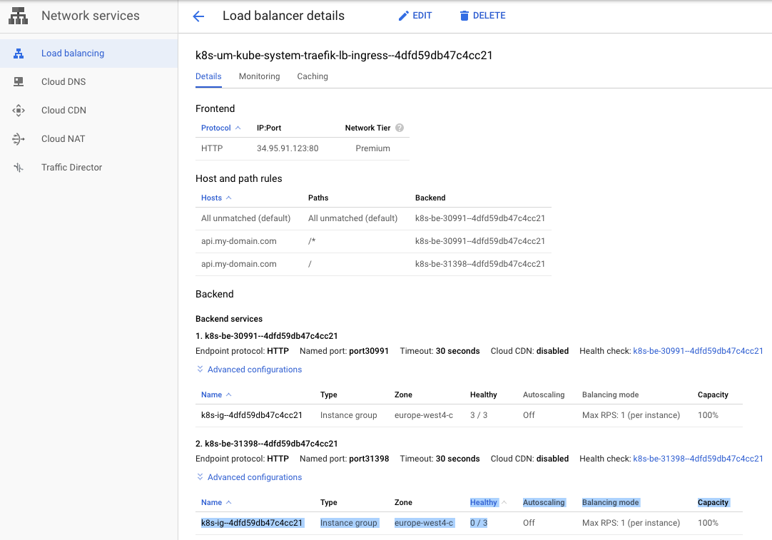Viewport: 772px width, 540px height.
Task: Expand the first Advanced configurations section
Action: 248,370
